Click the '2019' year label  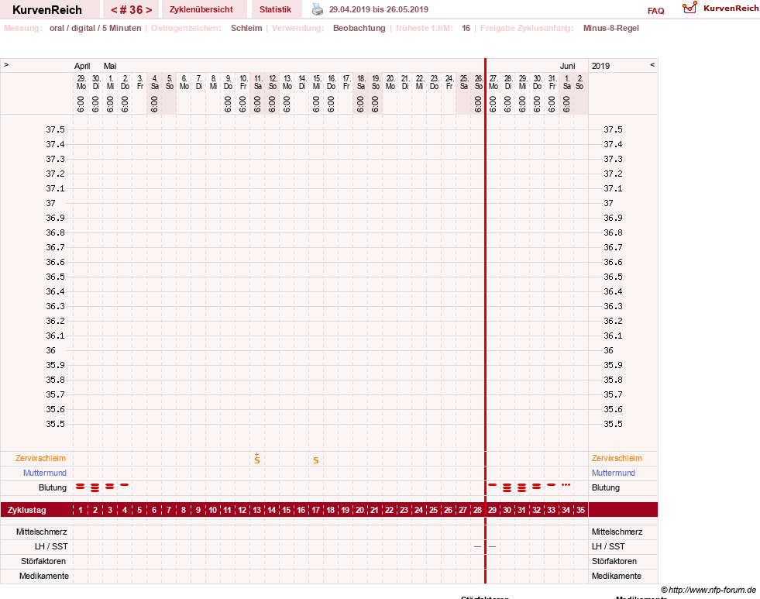[600, 66]
